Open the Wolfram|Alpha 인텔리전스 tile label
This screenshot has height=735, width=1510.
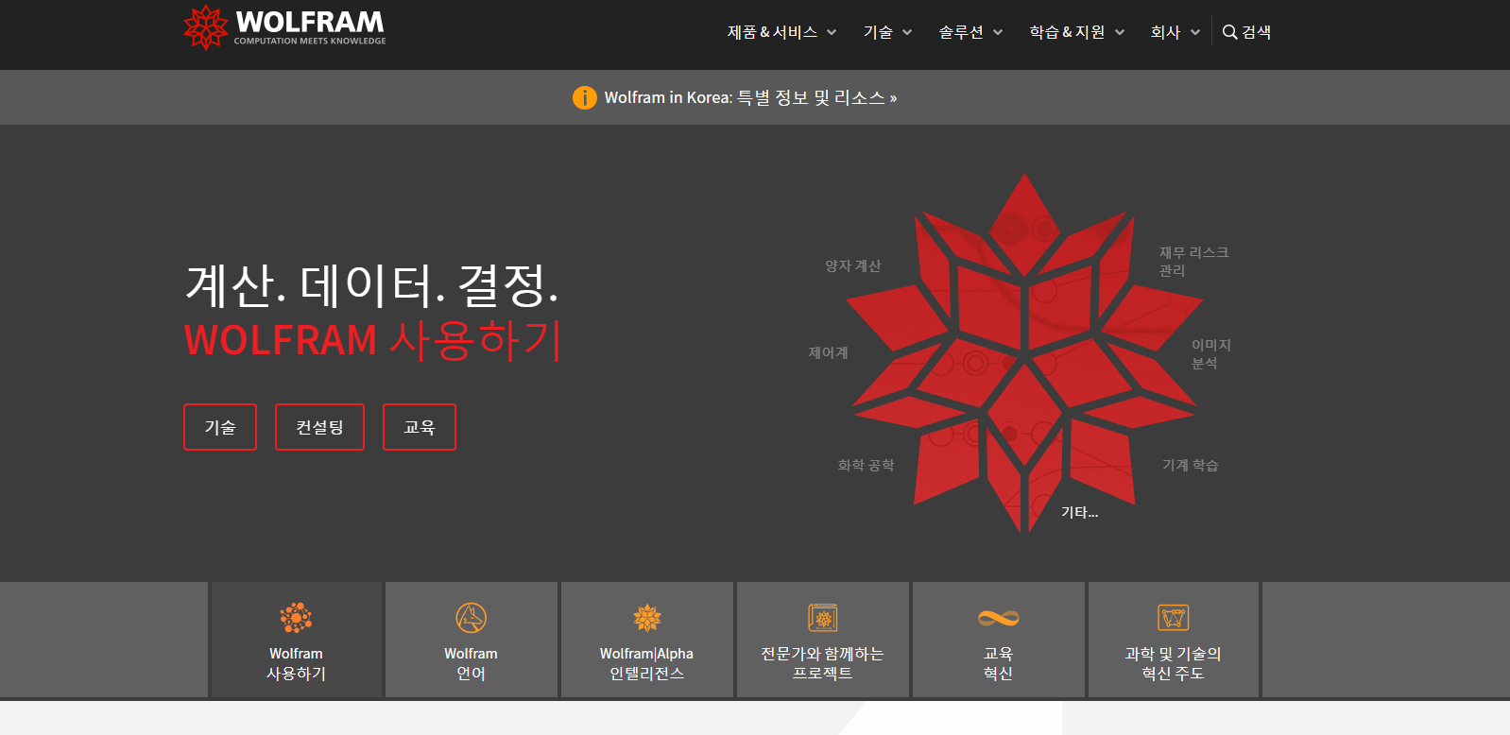click(x=647, y=663)
